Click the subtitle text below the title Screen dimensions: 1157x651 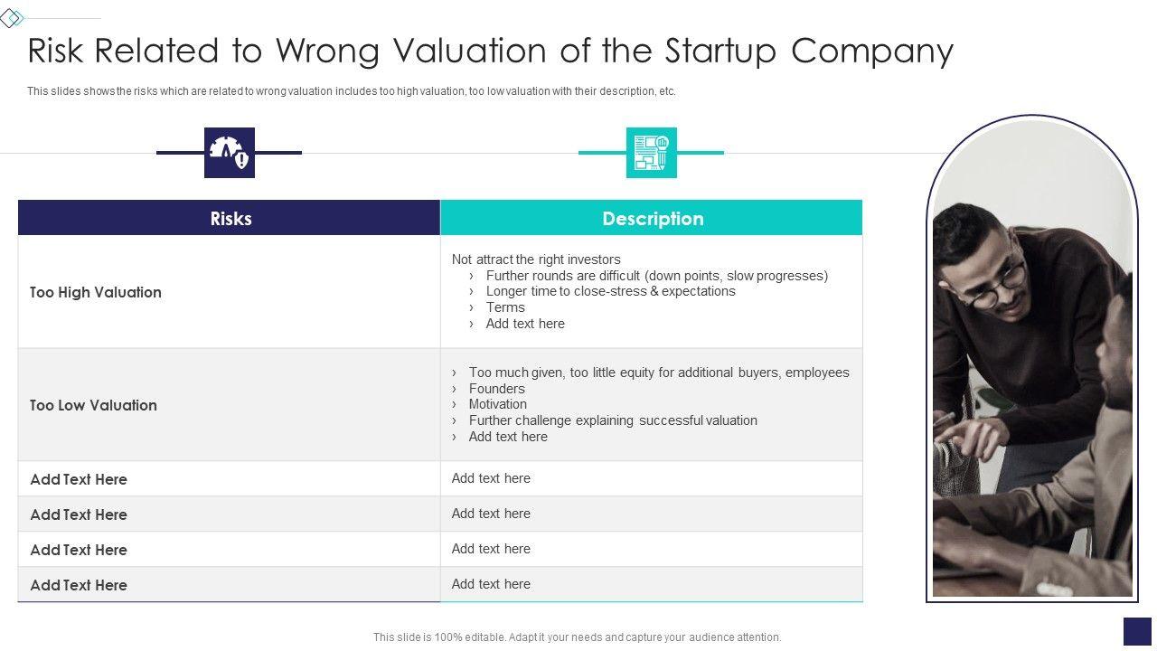pyautogui.click(x=351, y=91)
